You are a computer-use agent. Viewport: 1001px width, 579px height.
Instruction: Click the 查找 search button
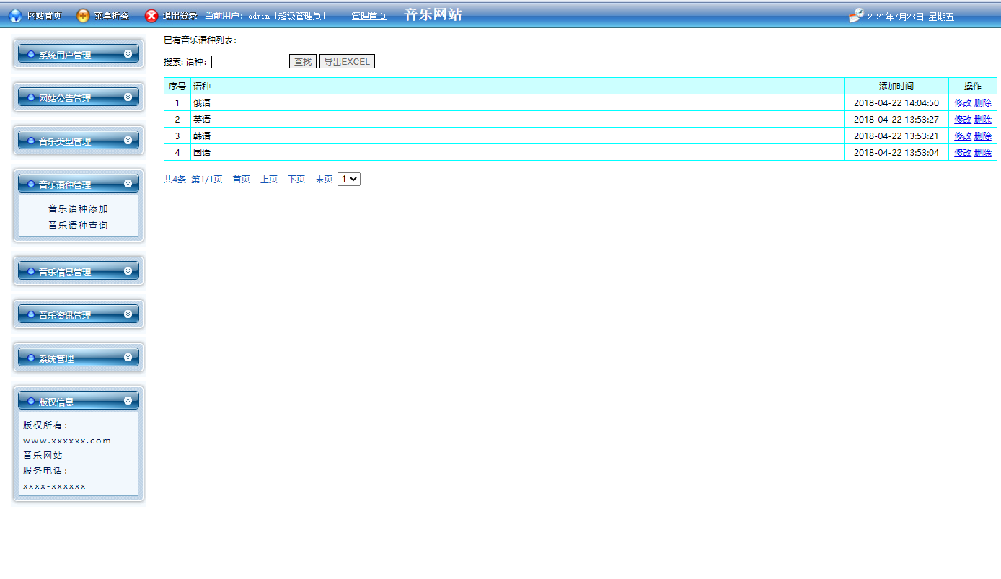coord(303,62)
